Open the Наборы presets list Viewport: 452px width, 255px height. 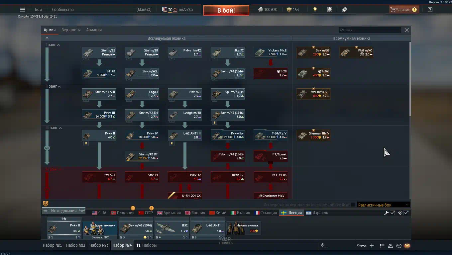click(147, 245)
